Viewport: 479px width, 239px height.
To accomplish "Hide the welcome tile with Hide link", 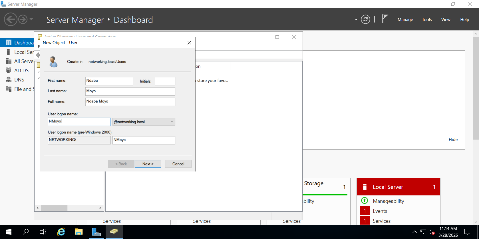I will pyautogui.click(x=453, y=140).
